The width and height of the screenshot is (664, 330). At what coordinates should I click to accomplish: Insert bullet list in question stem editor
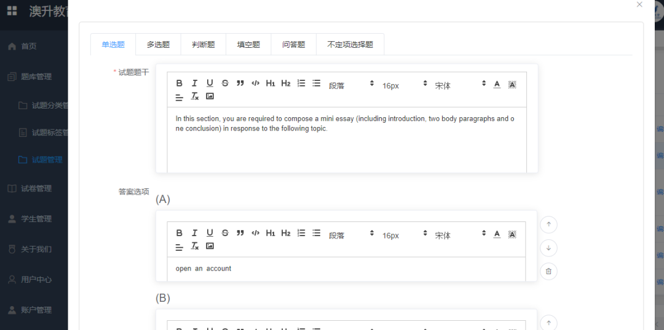click(317, 83)
